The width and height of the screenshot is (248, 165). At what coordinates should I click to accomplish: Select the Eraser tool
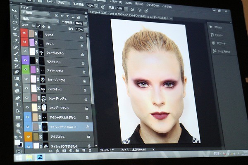[17, 72]
